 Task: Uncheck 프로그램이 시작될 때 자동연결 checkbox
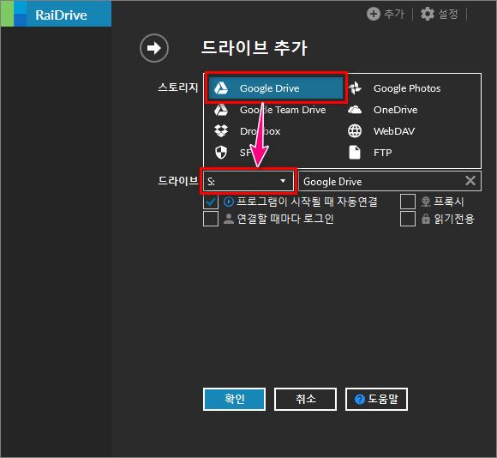[211, 202]
